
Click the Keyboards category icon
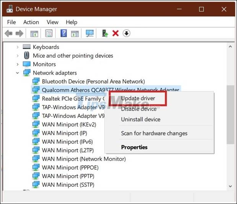point(27,47)
